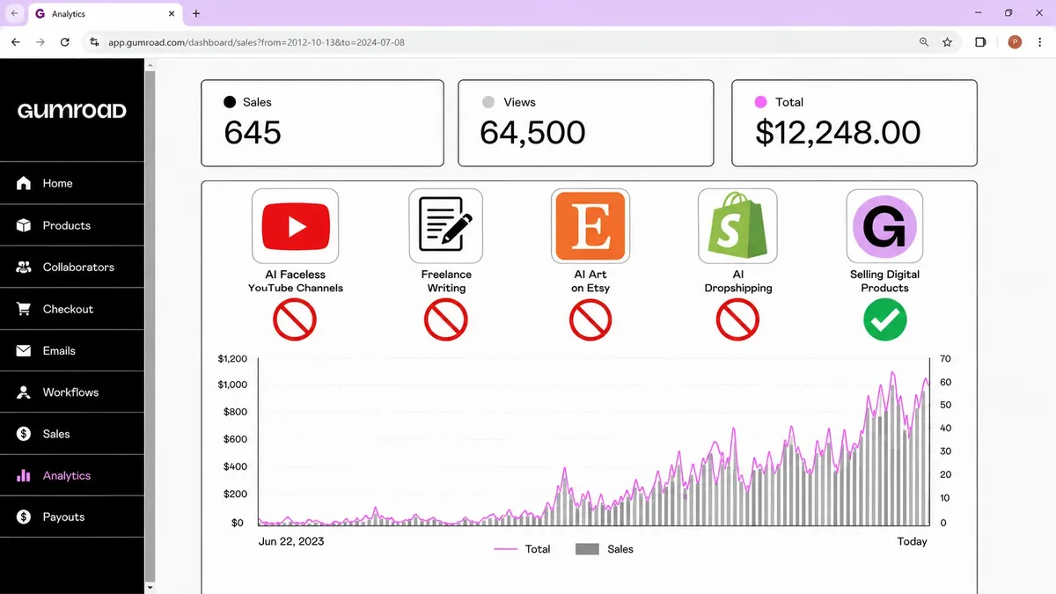Click the Freelance Writing notepad icon

click(445, 226)
